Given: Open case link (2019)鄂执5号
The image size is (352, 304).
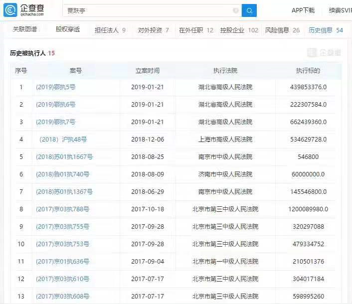Looking at the screenshot, I should [x=56, y=87].
